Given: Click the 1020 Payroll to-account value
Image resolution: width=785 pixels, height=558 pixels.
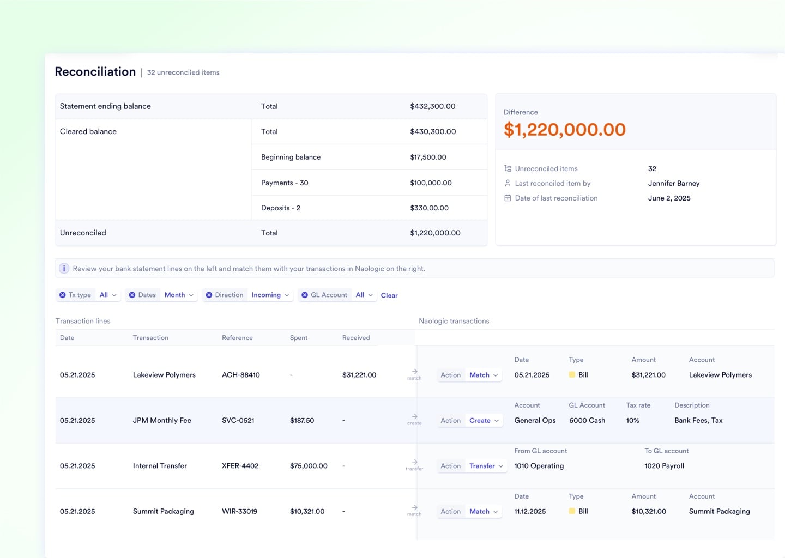Looking at the screenshot, I should pos(665,466).
